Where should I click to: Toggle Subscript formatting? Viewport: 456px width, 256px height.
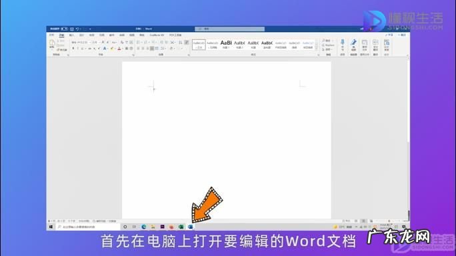95,49
